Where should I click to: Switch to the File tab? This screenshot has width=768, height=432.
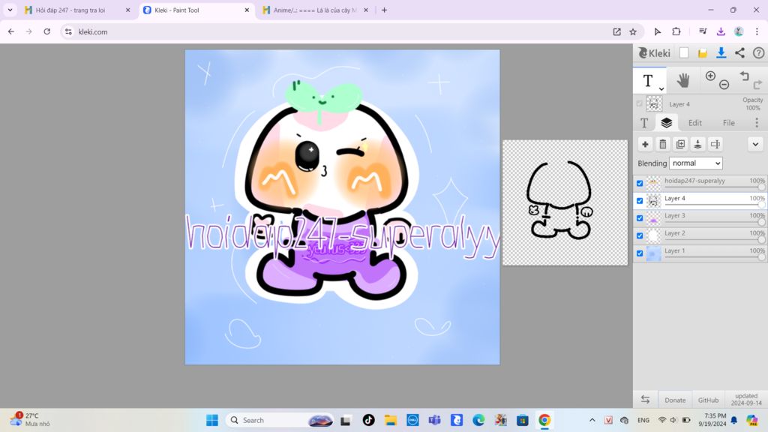pos(728,123)
